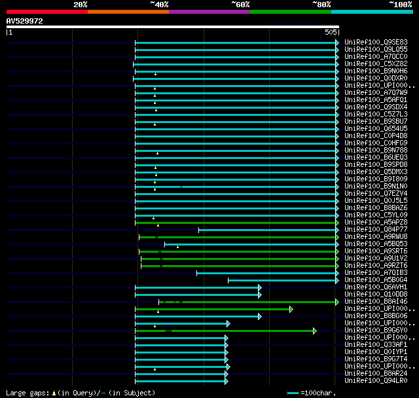Select UniRef100_A9RWU8 label
Viewport: 419px width, 398px height.
pos(376,237)
